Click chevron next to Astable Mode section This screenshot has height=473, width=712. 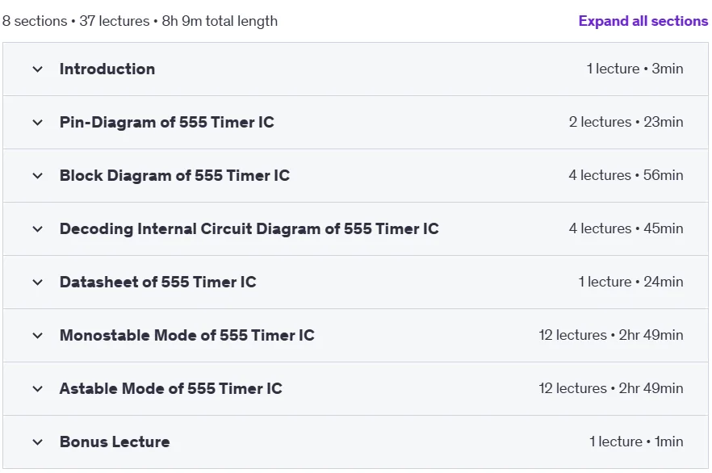38,389
